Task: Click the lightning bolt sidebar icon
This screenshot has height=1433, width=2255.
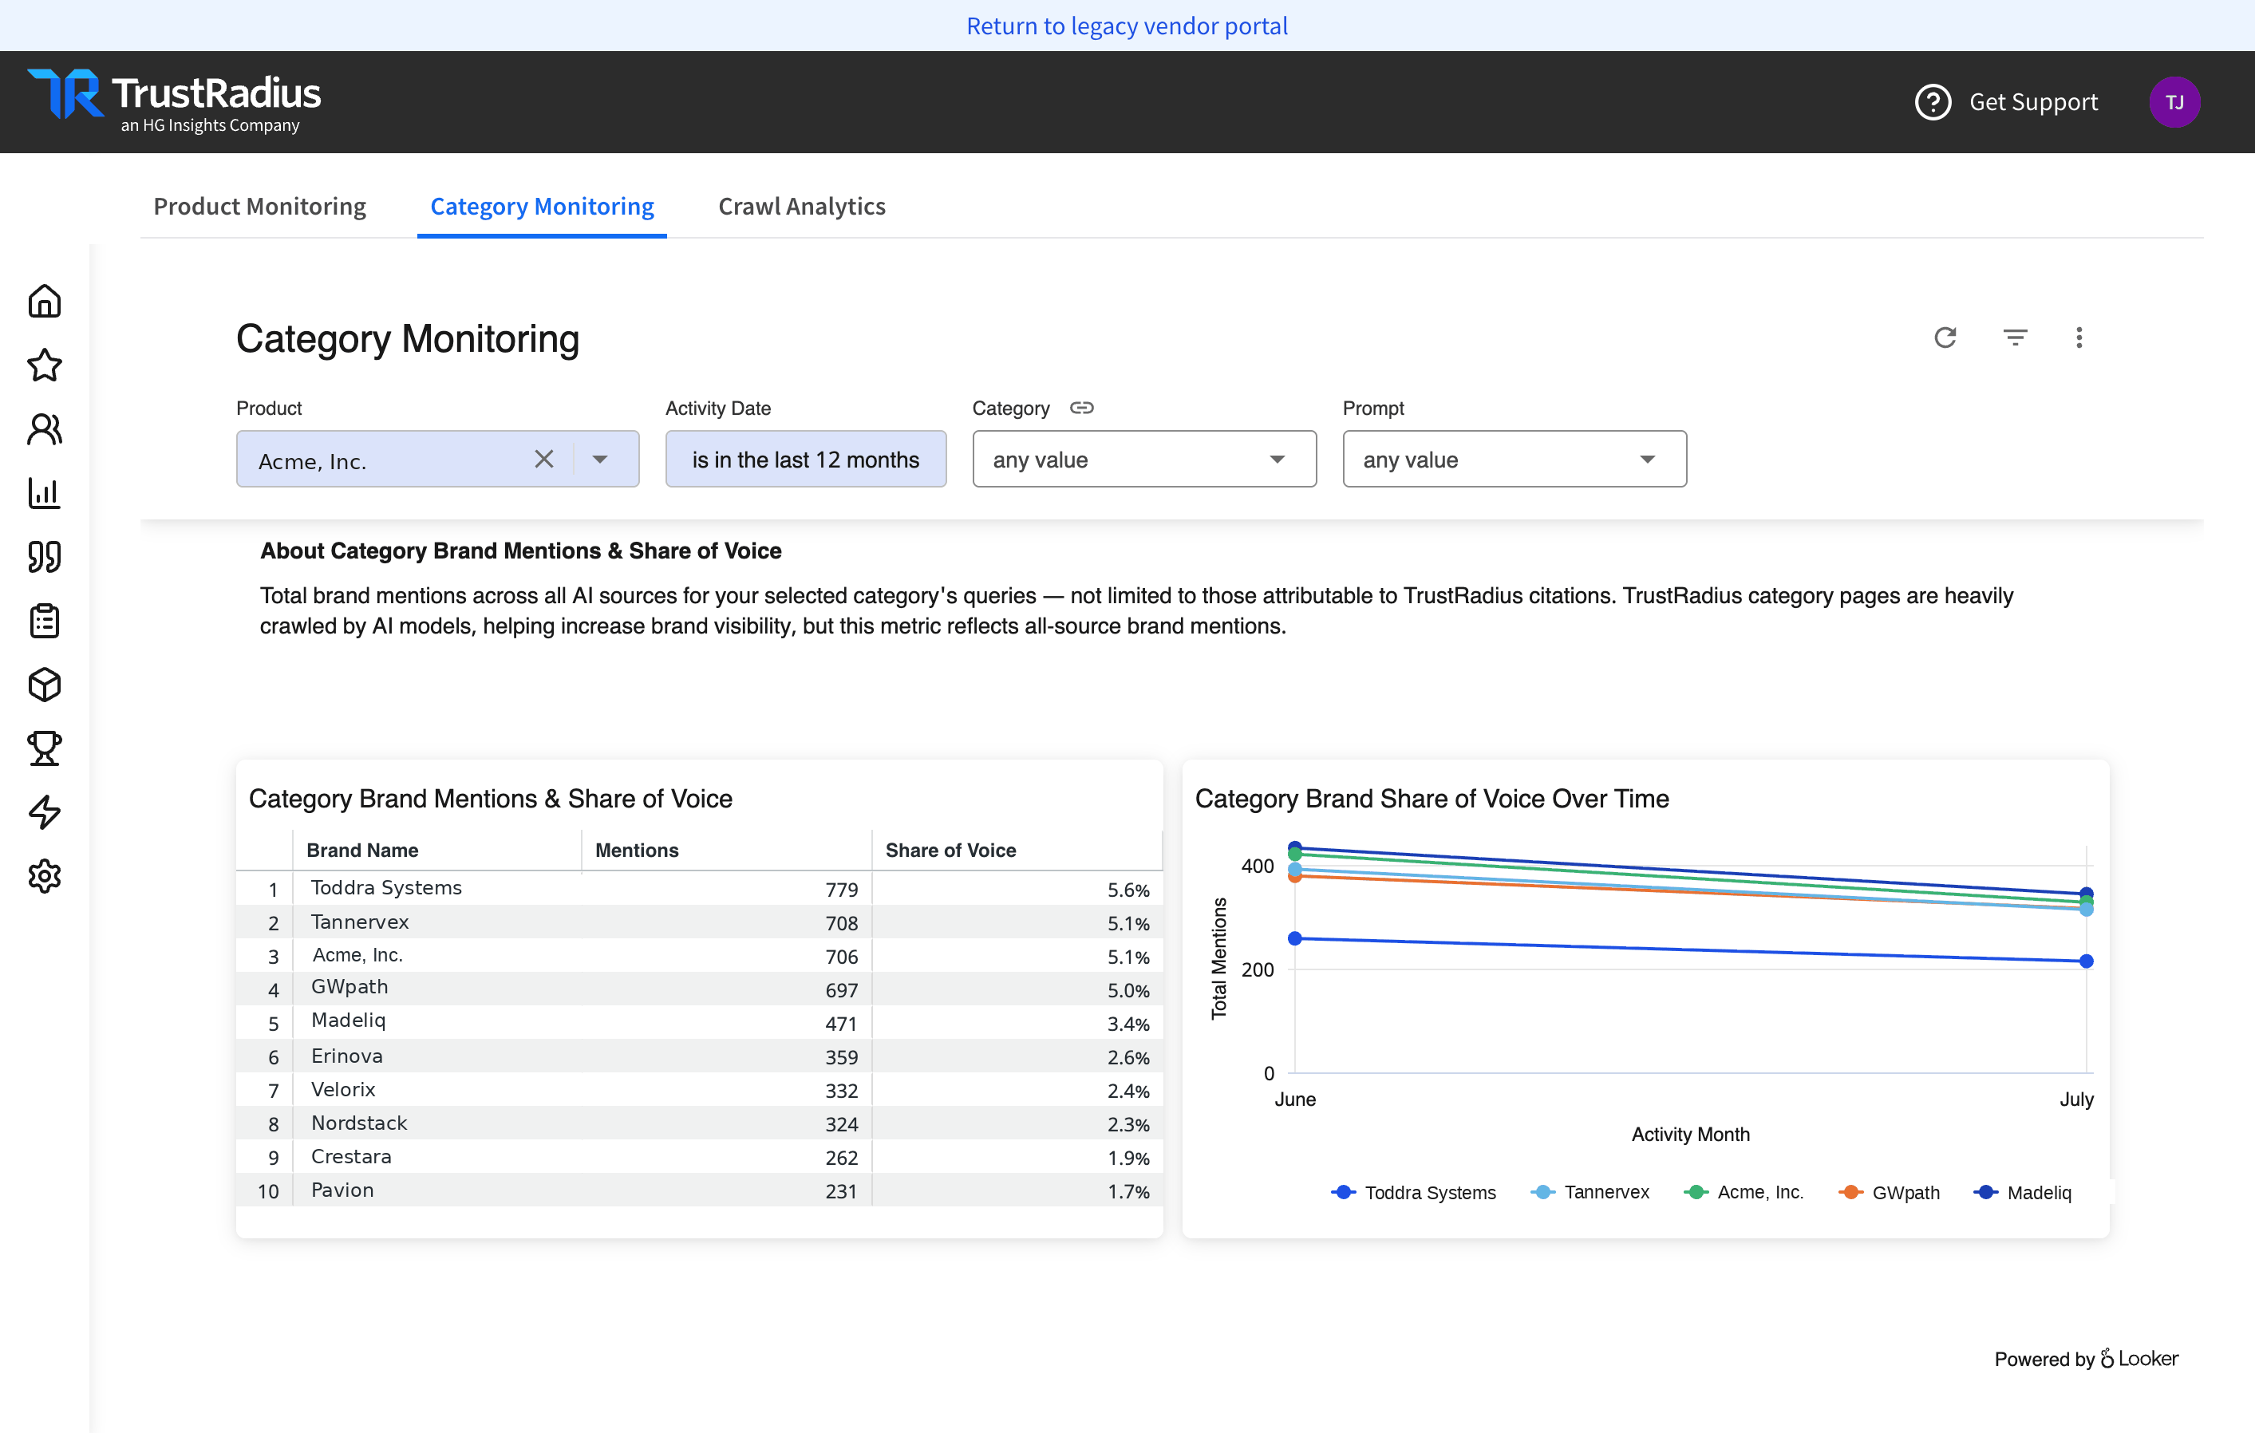Action: click(44, 813)
